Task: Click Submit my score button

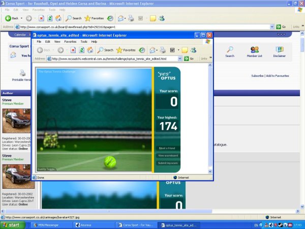Action: tap(168, 162)
